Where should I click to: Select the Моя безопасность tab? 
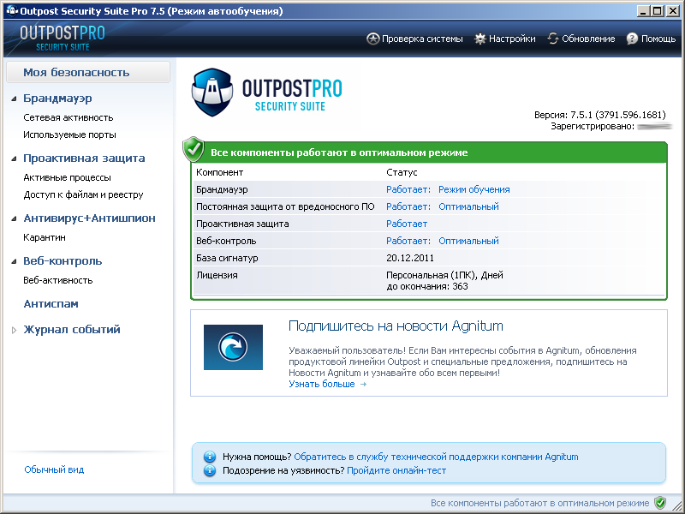pos(88,72)
